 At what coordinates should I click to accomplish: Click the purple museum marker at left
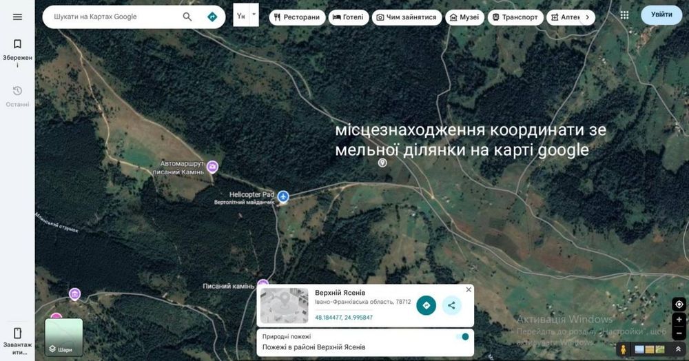74,293
